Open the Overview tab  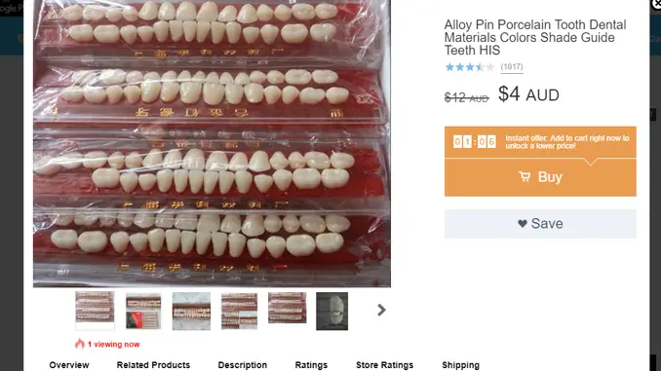(x=69, y=365)
